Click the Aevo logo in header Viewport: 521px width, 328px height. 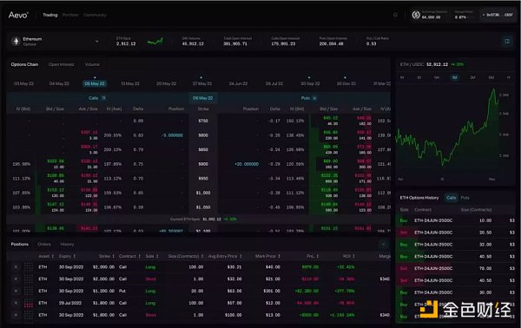pos(18,15)
